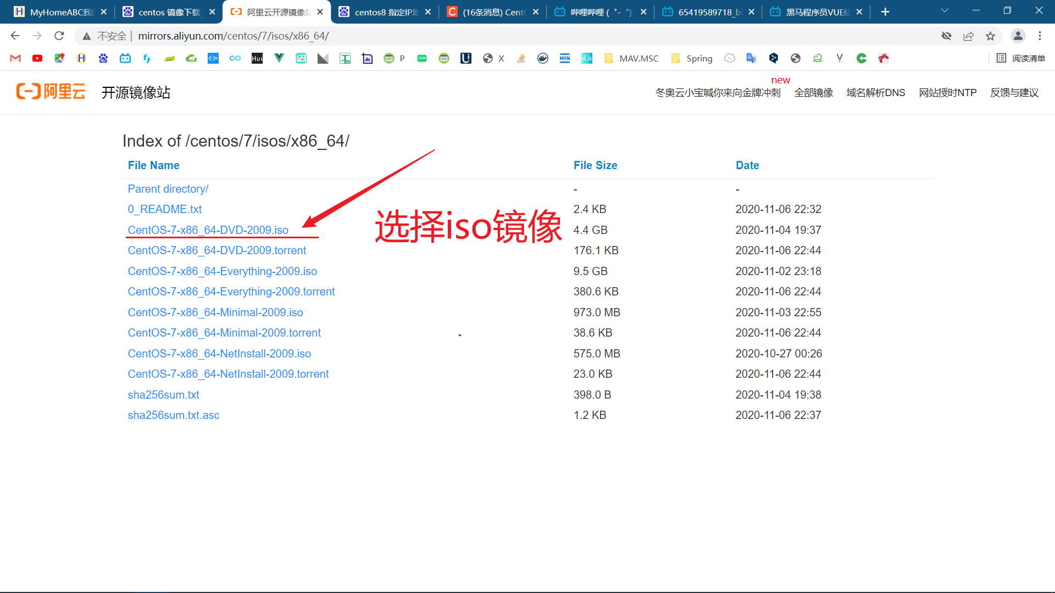Open the MVN repository bookmark icon
This screenshot has height=593, width=1055.
click(x=565, y=58)
